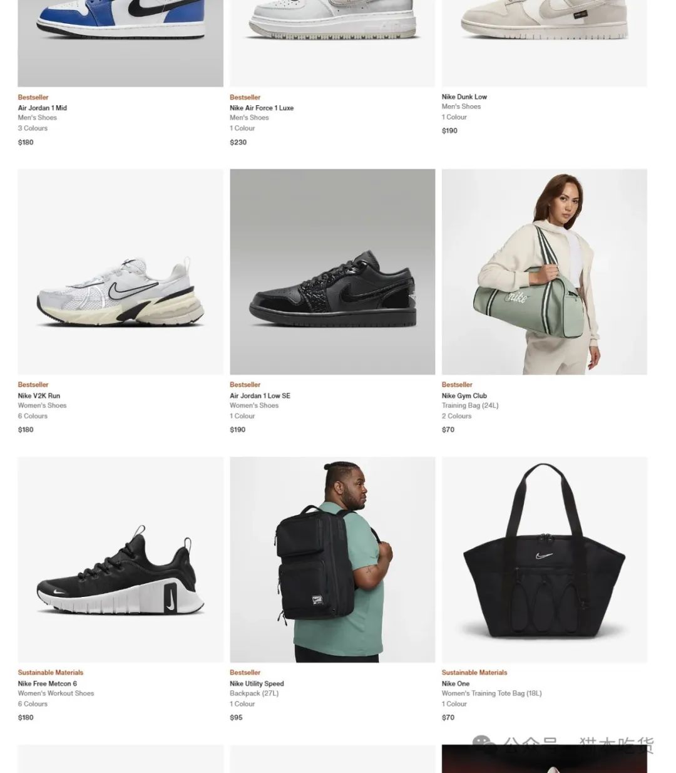Open the Nike Free Metcon 6 title link
676x773 pixels.
[x=48, y=683]
